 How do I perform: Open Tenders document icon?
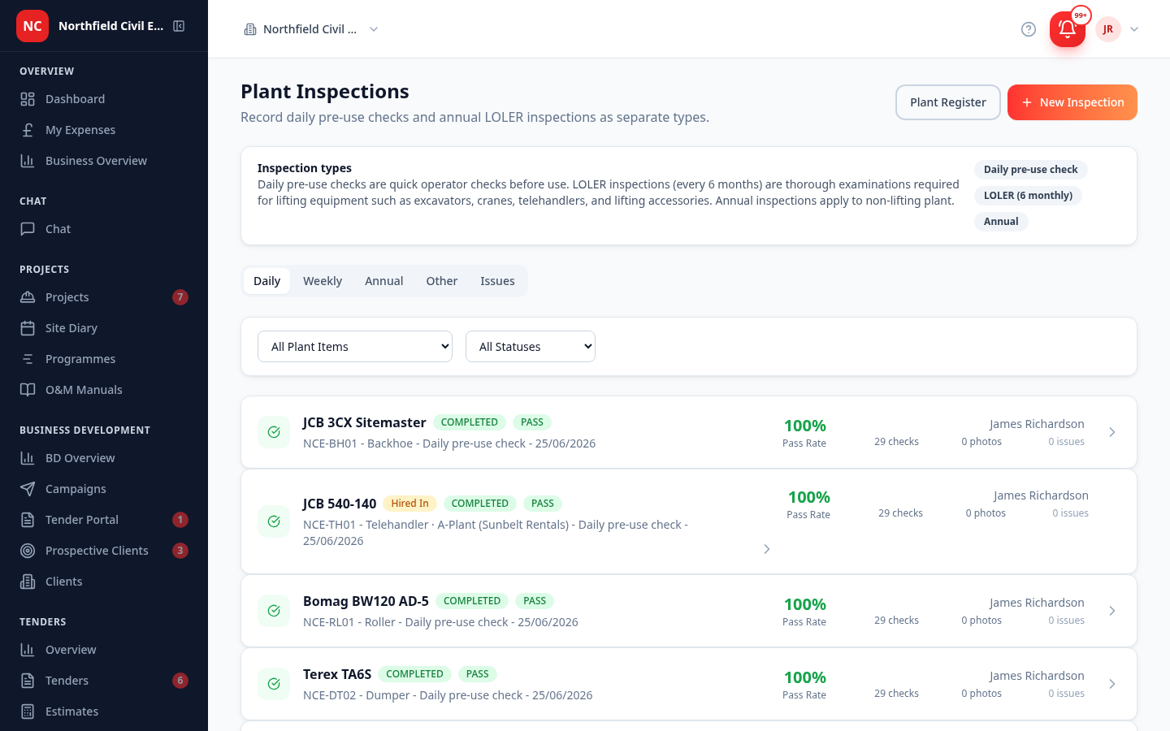click(28, 681)
